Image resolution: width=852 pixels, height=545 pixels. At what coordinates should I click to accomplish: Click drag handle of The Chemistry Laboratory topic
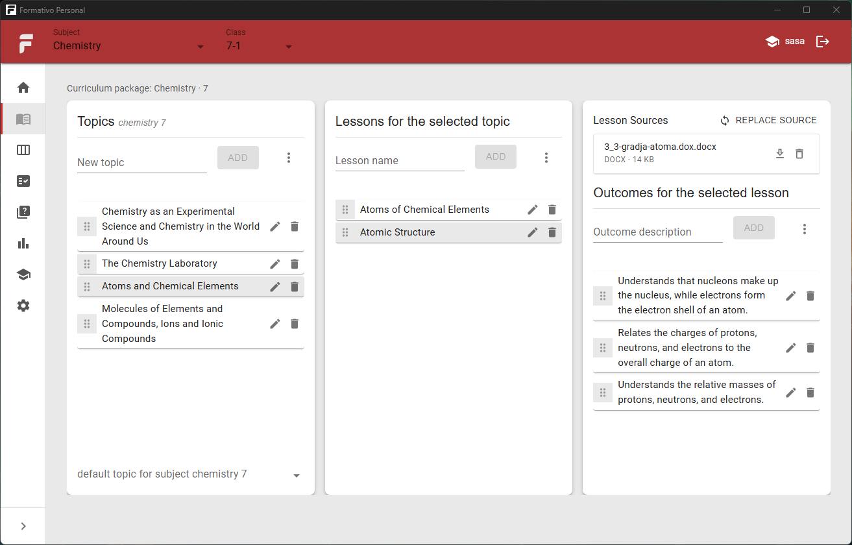click(87, 264)
